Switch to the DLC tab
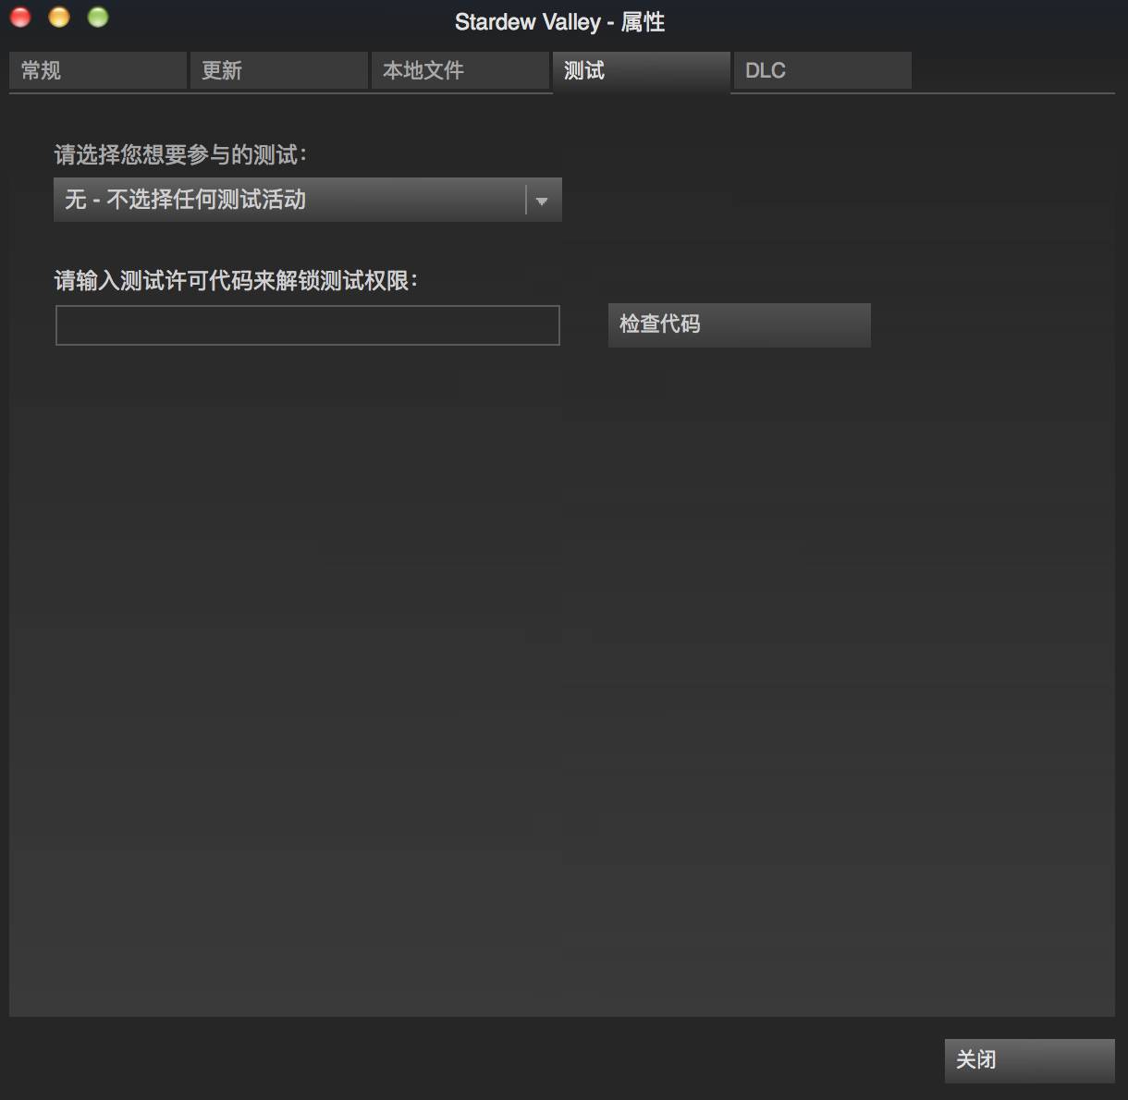Image resolution: width=1128 pixels, height=1100 pixels. (x=822, y=70)
